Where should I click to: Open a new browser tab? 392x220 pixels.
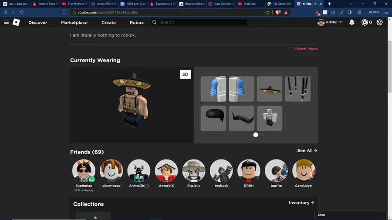pyautogui.click(x=329, y=4)
